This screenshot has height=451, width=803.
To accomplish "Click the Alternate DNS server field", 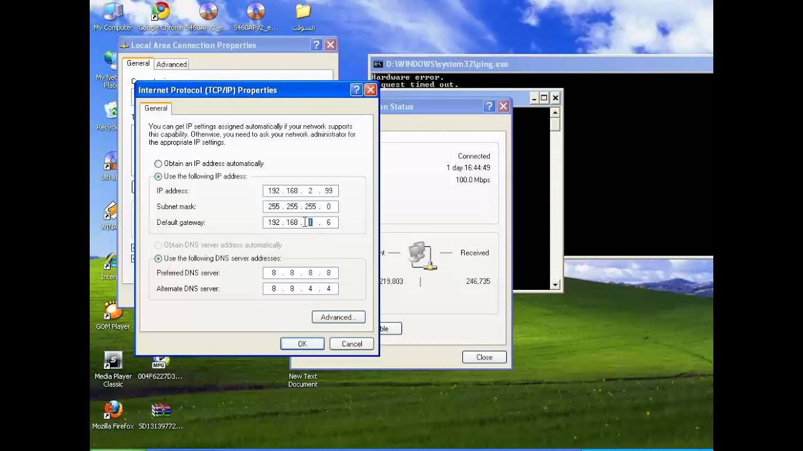I will (x=300, y=288).
